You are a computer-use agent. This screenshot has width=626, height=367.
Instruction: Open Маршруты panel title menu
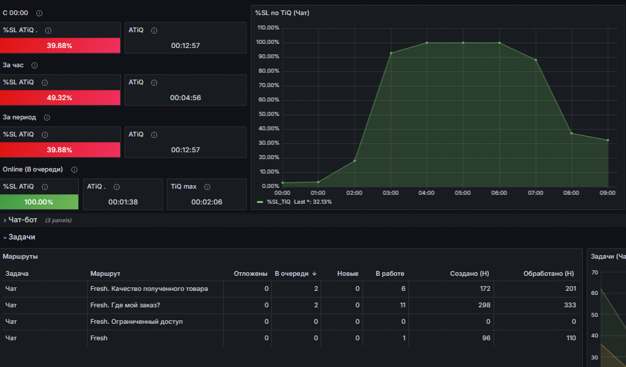tap(21, 257)
